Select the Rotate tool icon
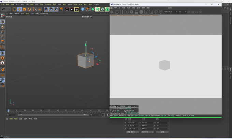Image resolution: width=232 pixels, height=139 pixels. 29,9
